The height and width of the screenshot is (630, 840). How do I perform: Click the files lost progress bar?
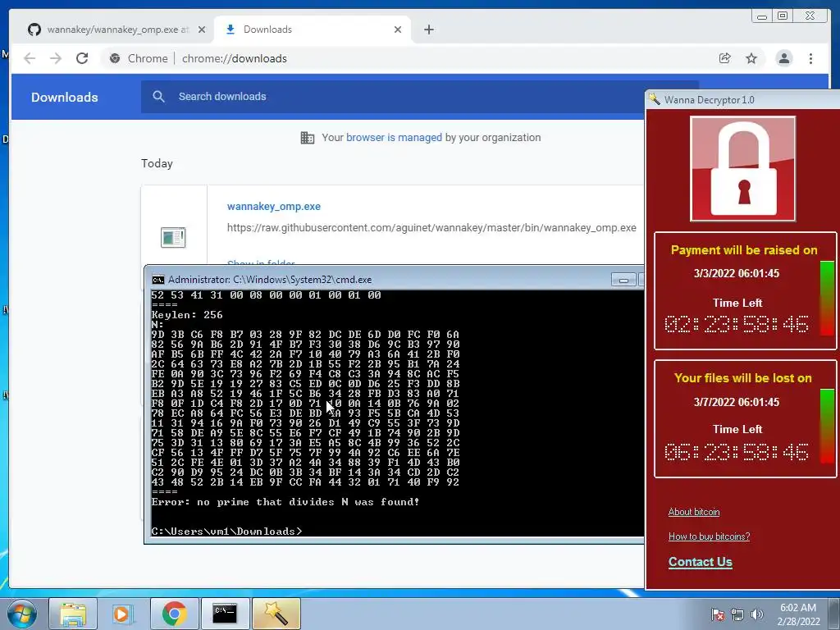click(x=827, y=427)
